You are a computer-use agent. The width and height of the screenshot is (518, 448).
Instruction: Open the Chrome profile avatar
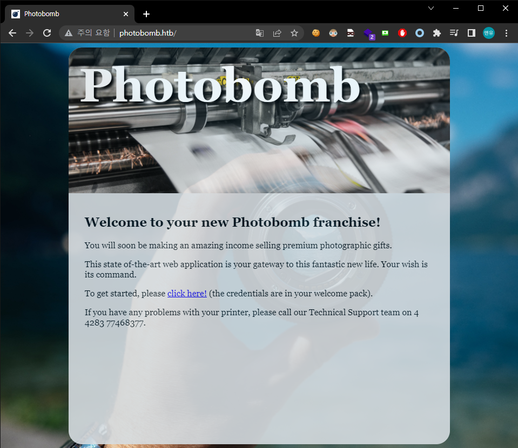[488, 33]
